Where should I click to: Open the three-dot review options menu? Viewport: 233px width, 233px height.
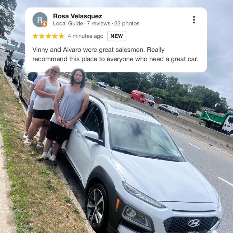[x=194, y=20]
